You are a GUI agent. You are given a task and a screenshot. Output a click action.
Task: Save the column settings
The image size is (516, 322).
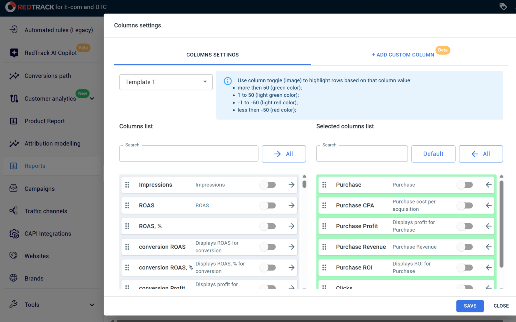click(x=470, y=306)
